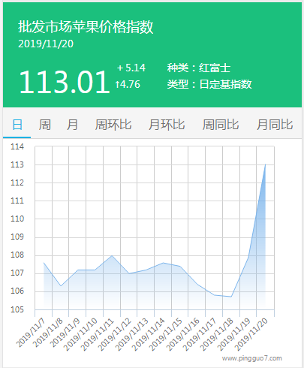The height and width of the screenshot is (368, 304).
Task: Click the x-axis label 2019/11/11
Action: (98, 334)
